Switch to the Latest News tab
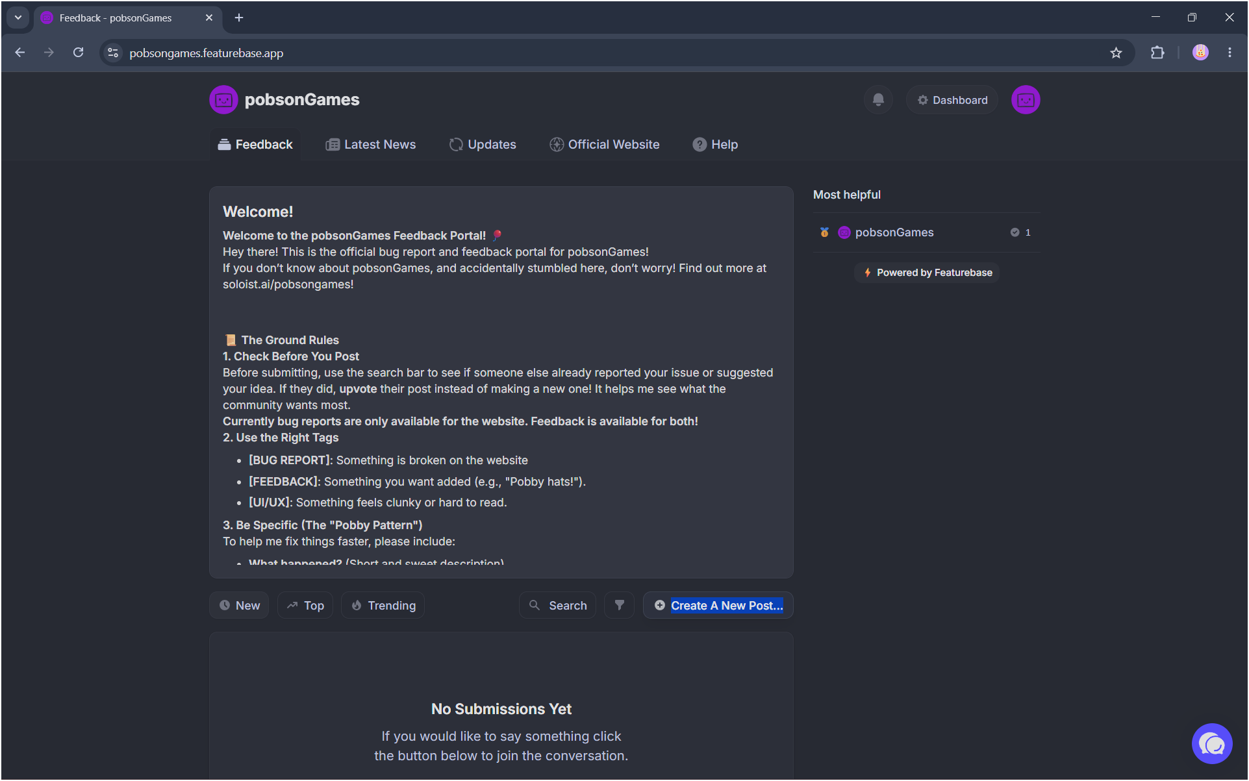This screenshot has width=1249, height=781. tap(370, 145)
